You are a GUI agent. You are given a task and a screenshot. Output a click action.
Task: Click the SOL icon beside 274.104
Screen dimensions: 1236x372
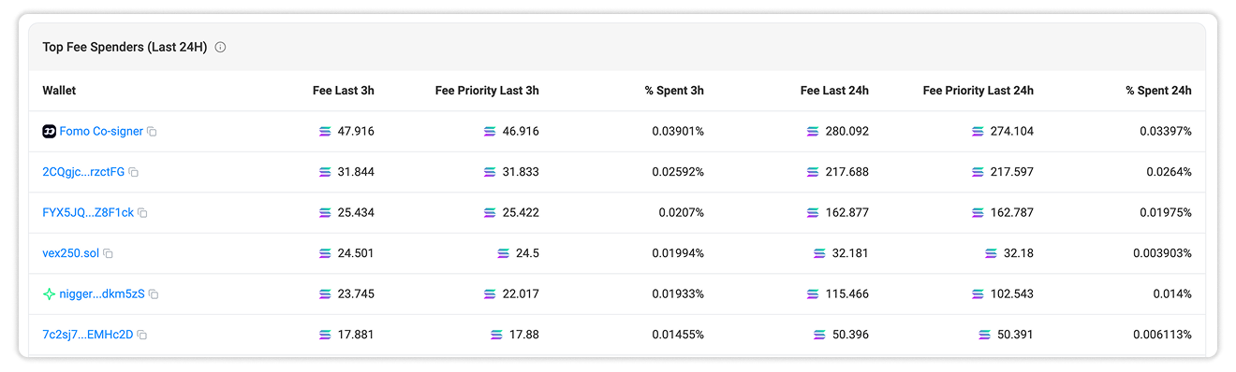[978, 132]
